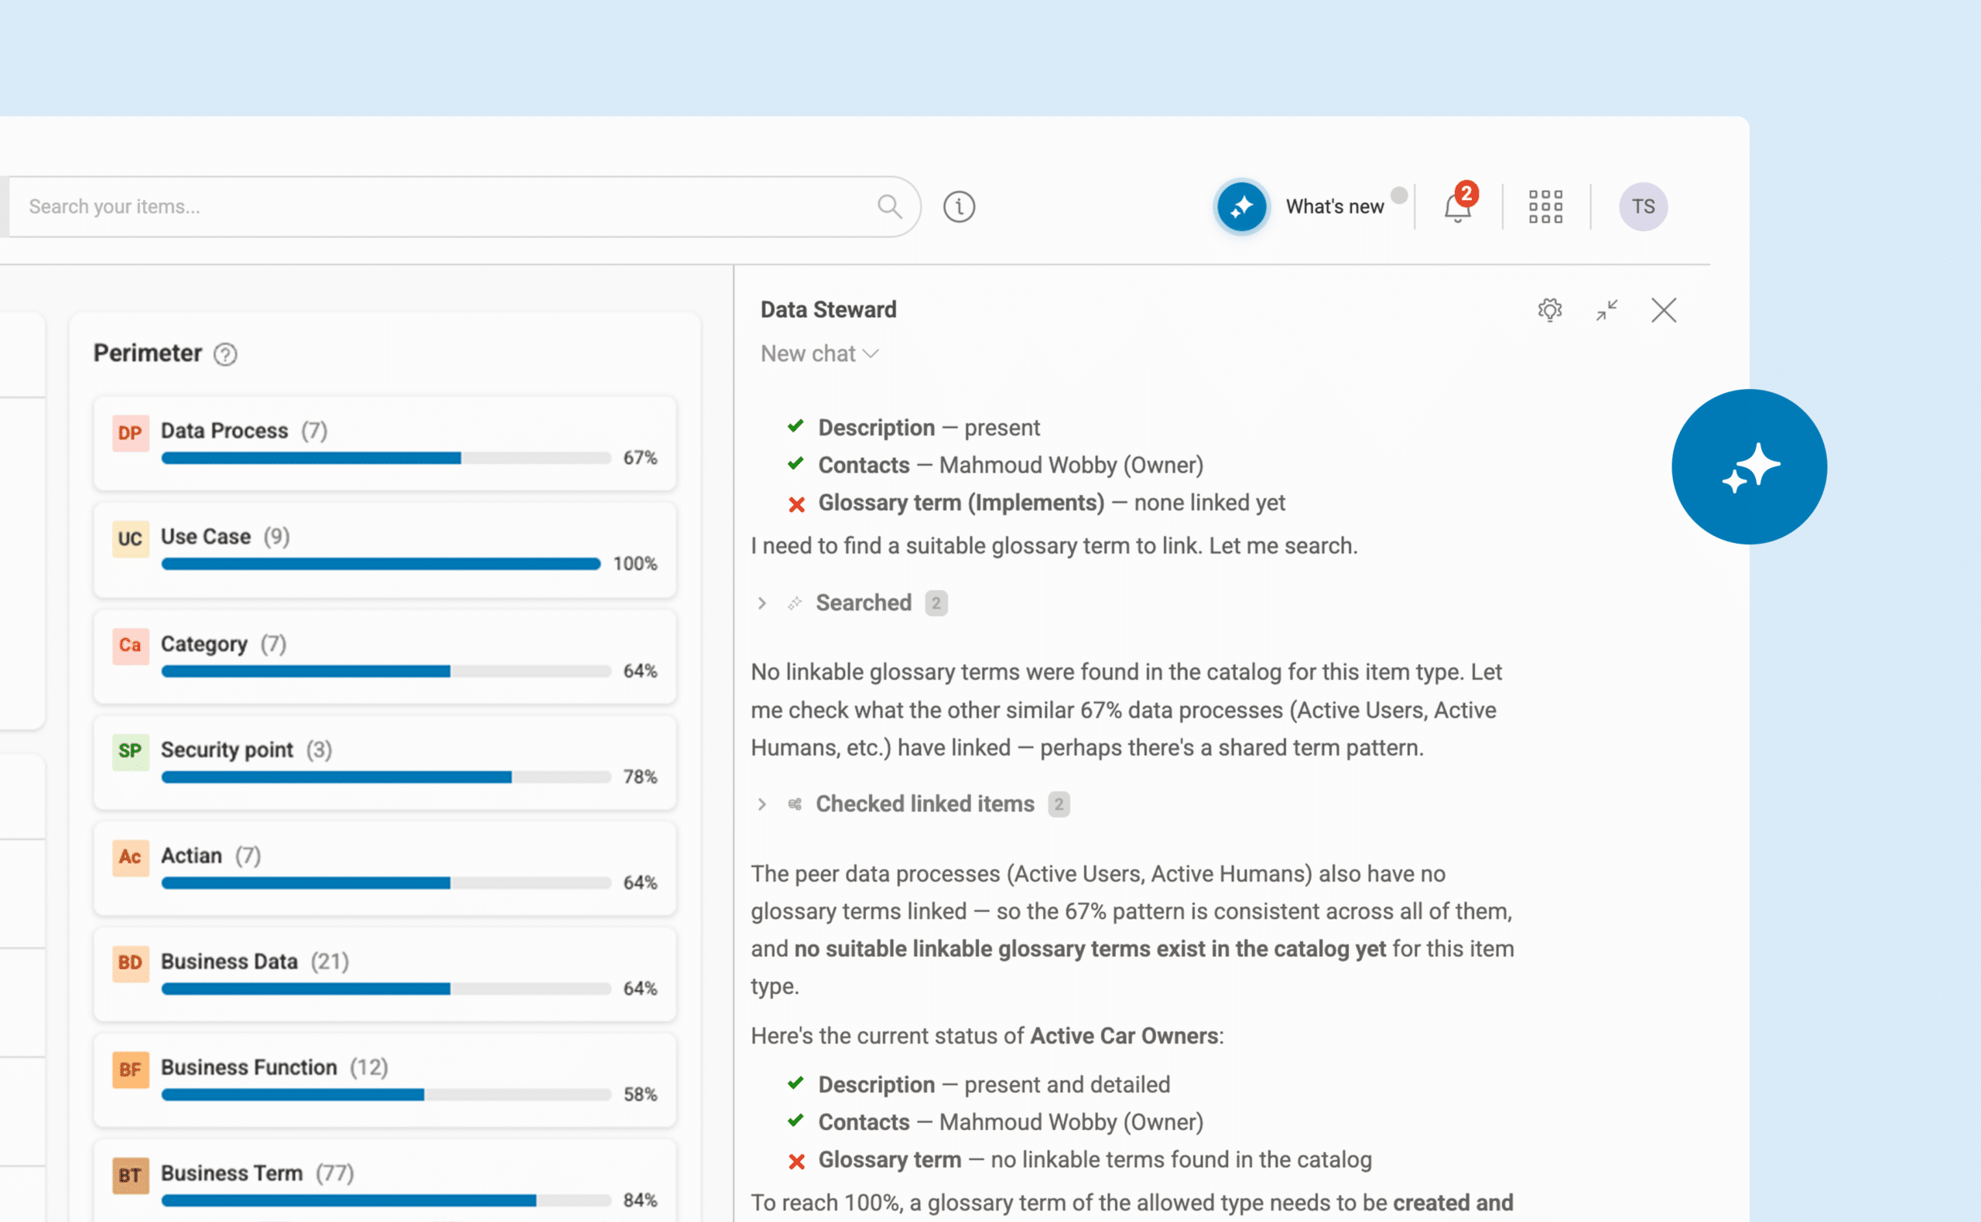Click the Business Function 58% progress bar
Image resolution: width=1981 pixels, height=1222 pixels.
(x=385, y=1095)
